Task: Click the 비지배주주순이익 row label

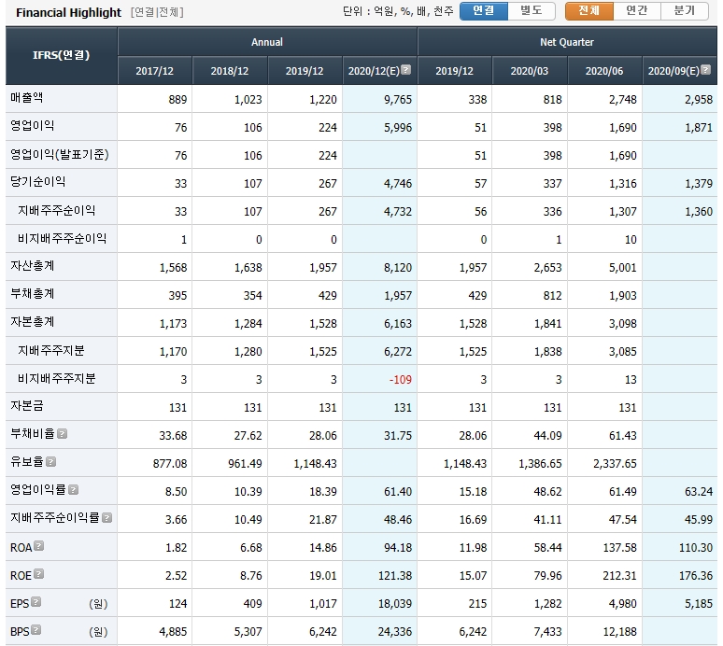Action: [62, 238]
